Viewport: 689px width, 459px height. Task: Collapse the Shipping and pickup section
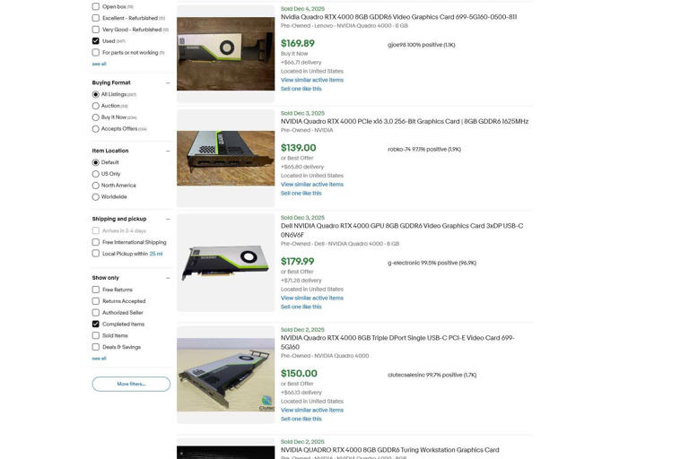click(168, 219)
